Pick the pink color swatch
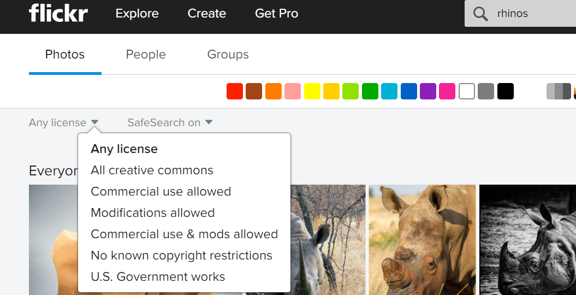Image resolution: width=576 pixels, height=295 pixels. click(447, 91)
